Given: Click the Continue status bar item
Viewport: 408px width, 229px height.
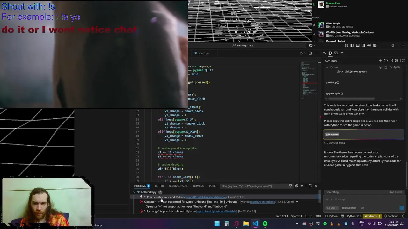Looking at the screenshot, I should click(x=391, y=216).
